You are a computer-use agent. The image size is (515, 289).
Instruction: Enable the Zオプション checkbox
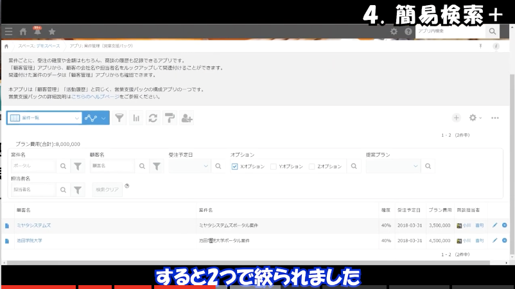312,166
